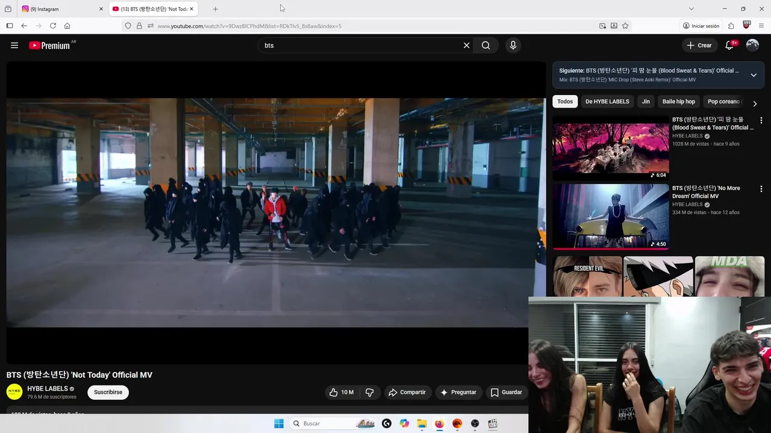This screenshot has width=771, height=433.
Task: Sign in with 'Iniciar sesión' button
Action: (x=701, y=26)
